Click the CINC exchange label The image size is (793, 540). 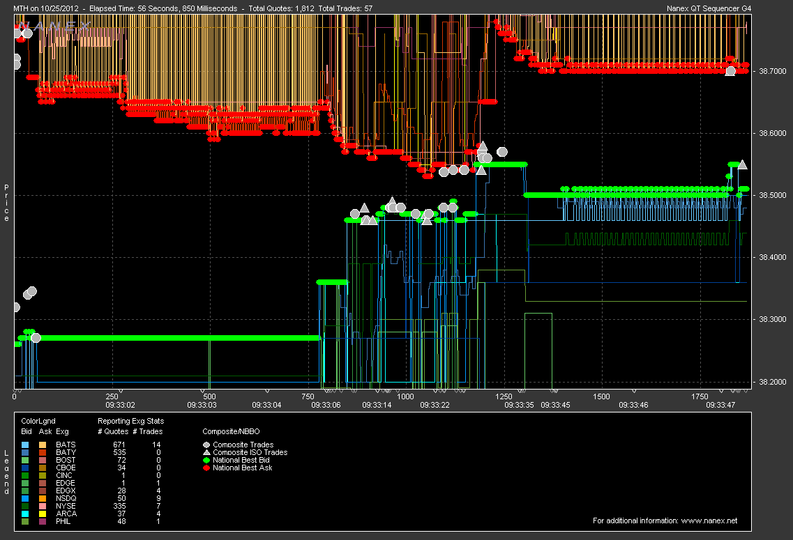(x=64, y=475)
